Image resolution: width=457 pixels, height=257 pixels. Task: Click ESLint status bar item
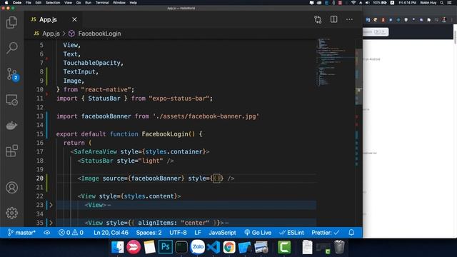tap(291, 233)
